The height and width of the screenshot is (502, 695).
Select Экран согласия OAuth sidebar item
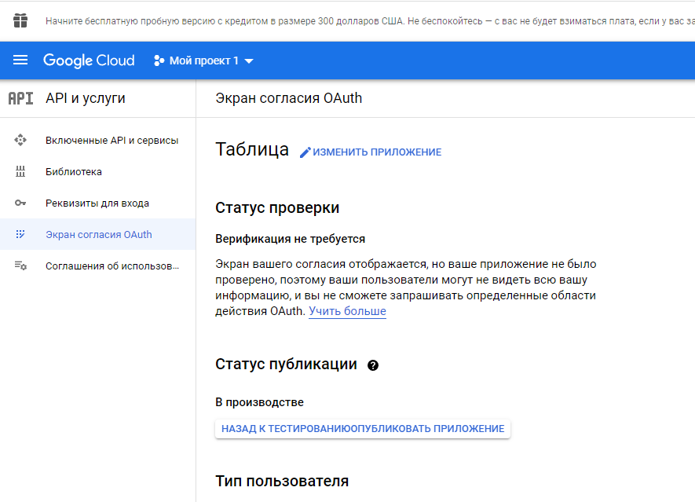[x=98, y=234]
